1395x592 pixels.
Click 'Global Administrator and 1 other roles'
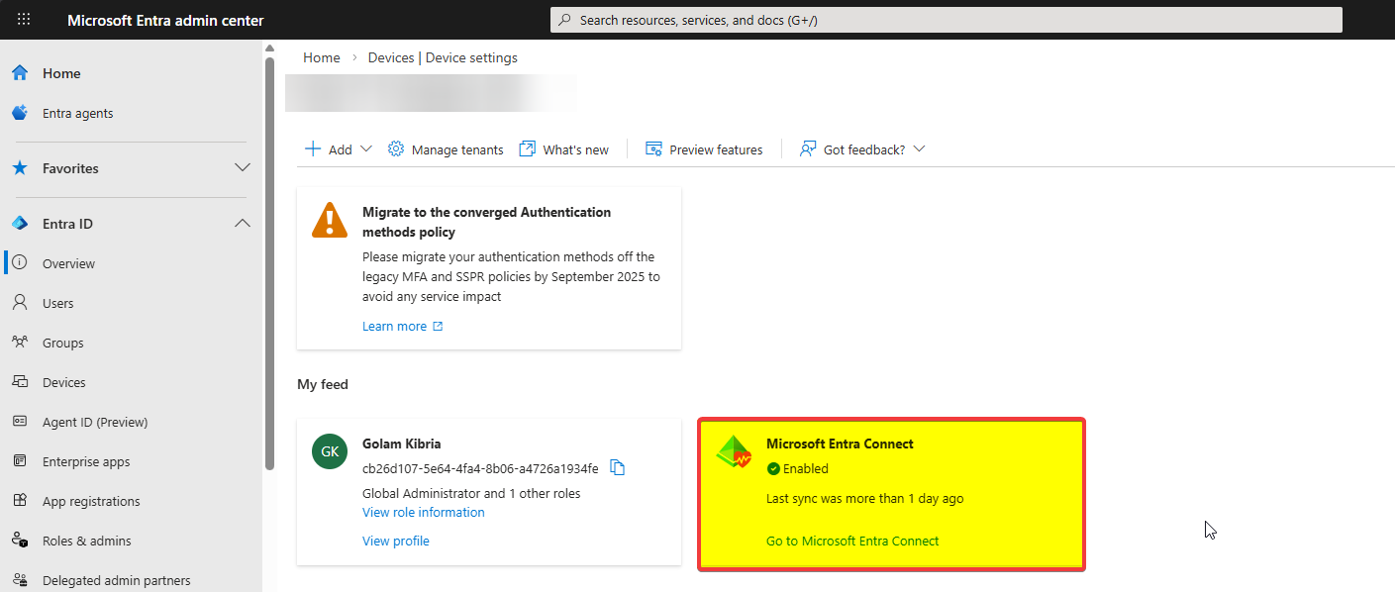coord(471,493)
